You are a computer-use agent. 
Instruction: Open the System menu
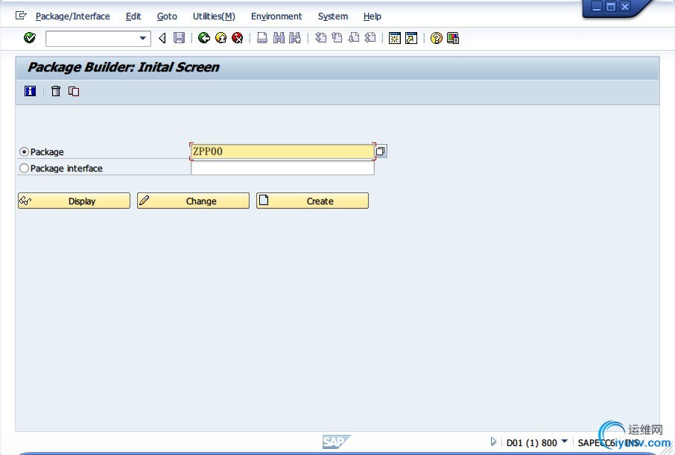[333, 16]
